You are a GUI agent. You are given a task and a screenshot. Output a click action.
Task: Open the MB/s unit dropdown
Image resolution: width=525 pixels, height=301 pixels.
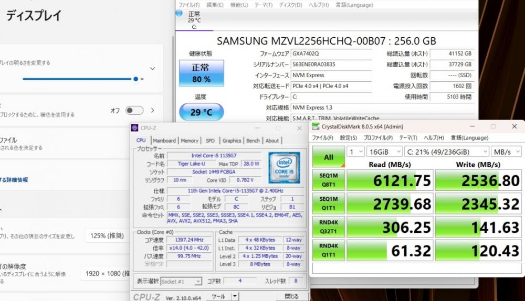click(x=506, y=152)
